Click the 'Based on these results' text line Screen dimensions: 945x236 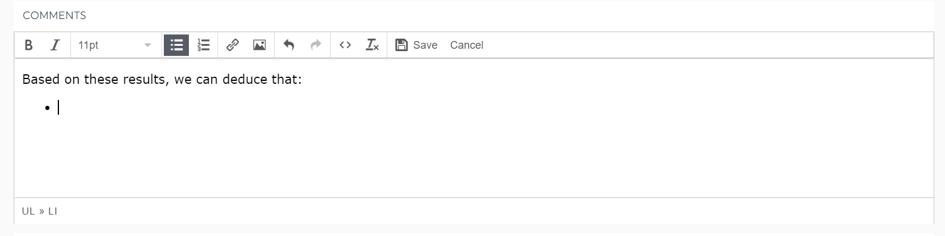pyautogui.click(x=162, y=79)
